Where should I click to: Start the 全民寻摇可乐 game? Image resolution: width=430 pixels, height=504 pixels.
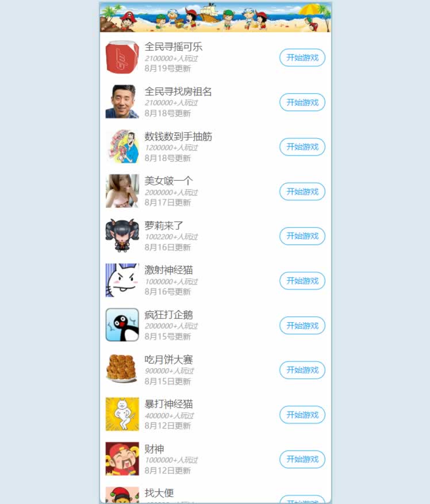coord(302,58)
